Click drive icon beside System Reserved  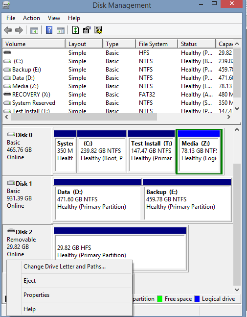click(7, 103)
